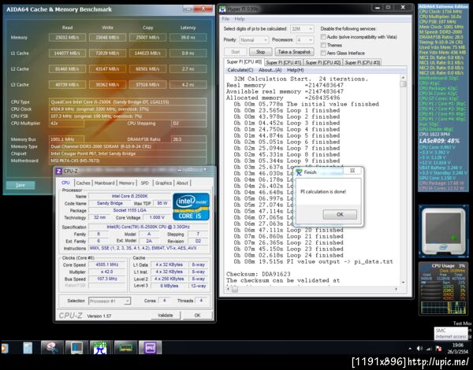Click the Loop 24 finished line
This screenshot has width=473, height=370.
[x=289, y=255]
